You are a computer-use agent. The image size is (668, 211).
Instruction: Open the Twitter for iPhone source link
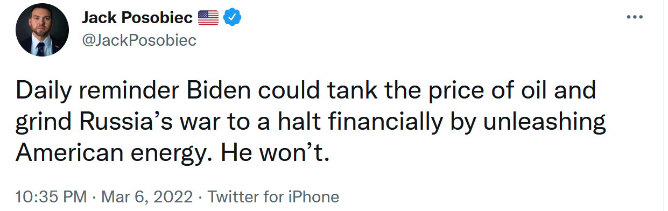pos(273,196)
